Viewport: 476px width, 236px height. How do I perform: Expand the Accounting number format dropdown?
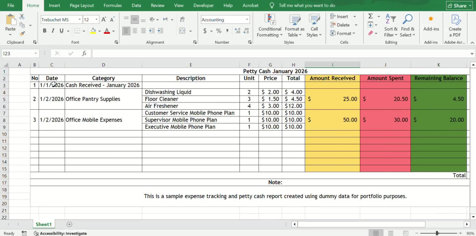pyautogui.click(x=247, y=19)
